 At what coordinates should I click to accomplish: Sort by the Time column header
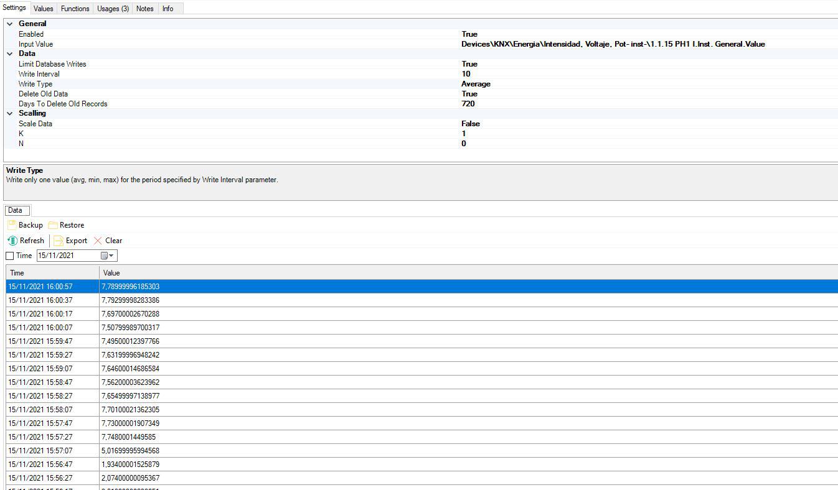coord(52,273)
